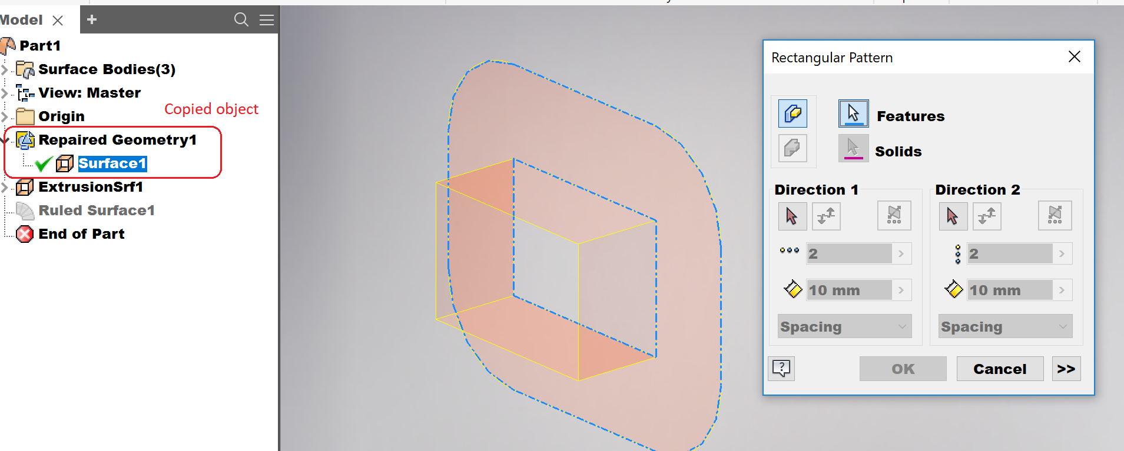Select Part1 root node
This screenshot has height=451, width=1124.
point(40,45)
